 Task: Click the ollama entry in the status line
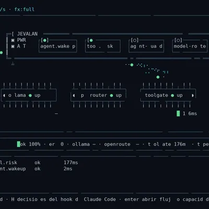coord(81,144)
